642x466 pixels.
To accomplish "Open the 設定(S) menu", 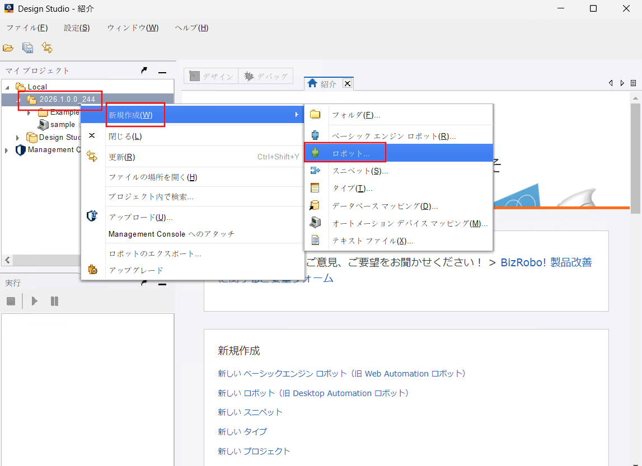I will click(77, 28).
